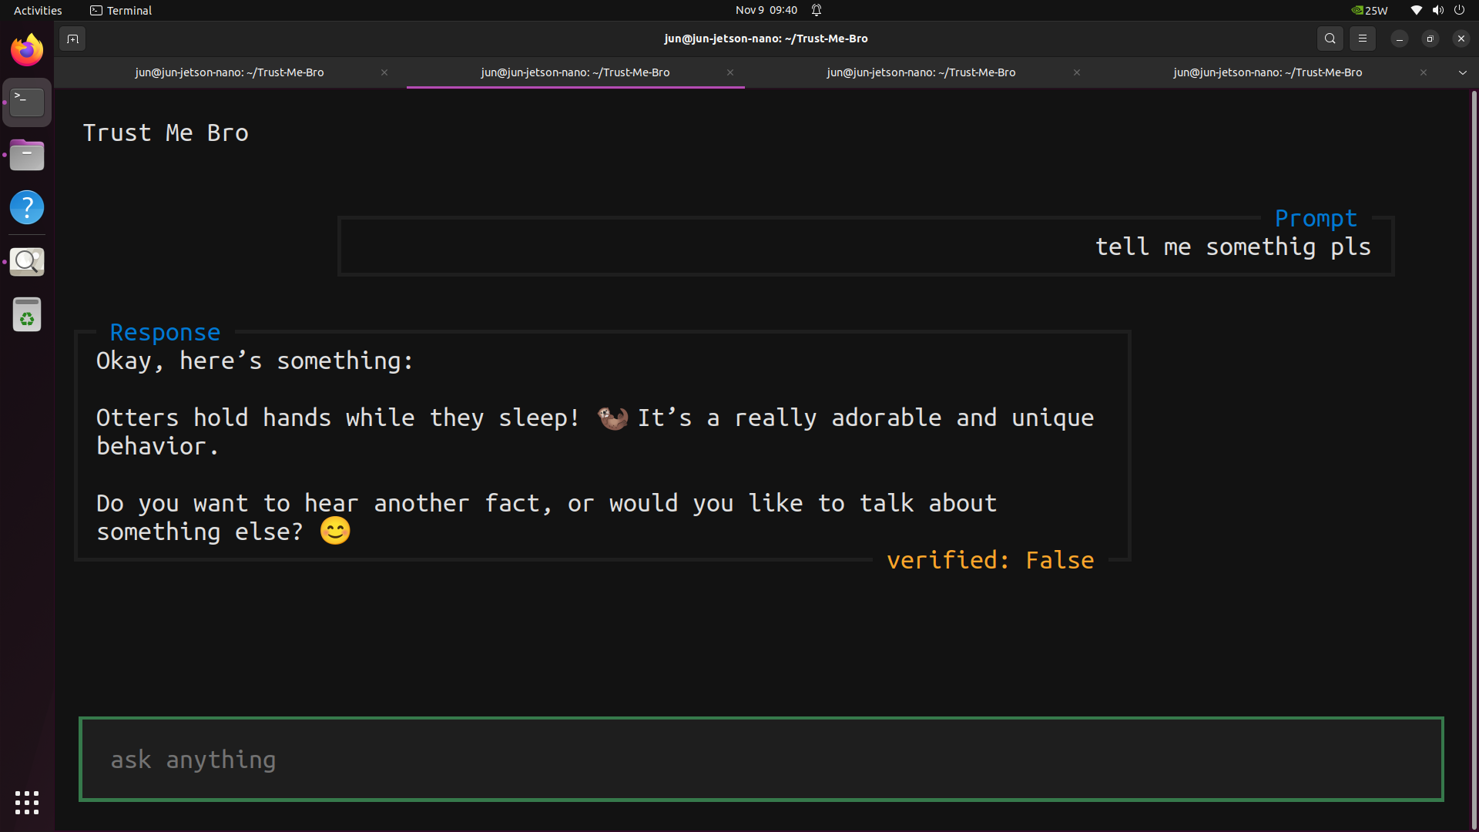The image size is (1479, 832).
Task: Switch to the third terminal tab
Action: [921, 72]
